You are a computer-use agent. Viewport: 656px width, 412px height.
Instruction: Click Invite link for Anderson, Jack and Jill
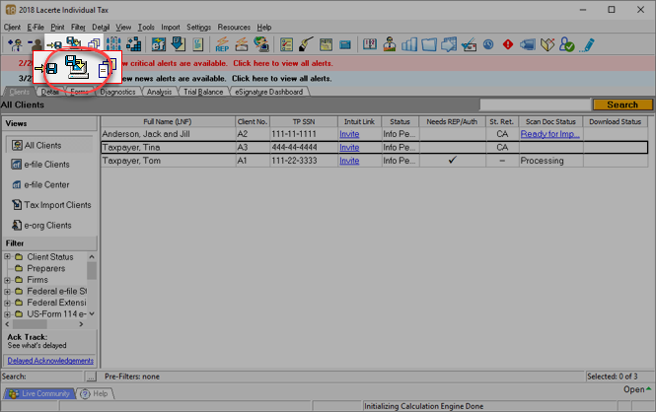click(x=349, y=133)
